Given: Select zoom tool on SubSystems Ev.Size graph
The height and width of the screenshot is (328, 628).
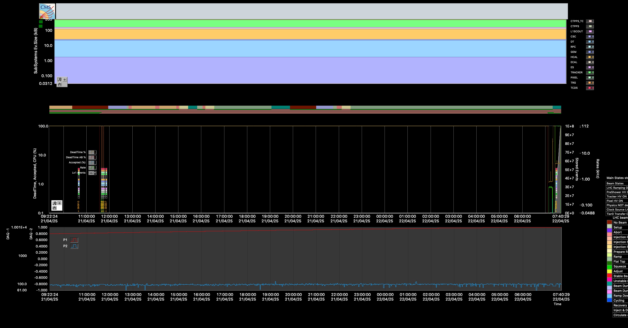Looking at the screenshot, I should point(60,80).
